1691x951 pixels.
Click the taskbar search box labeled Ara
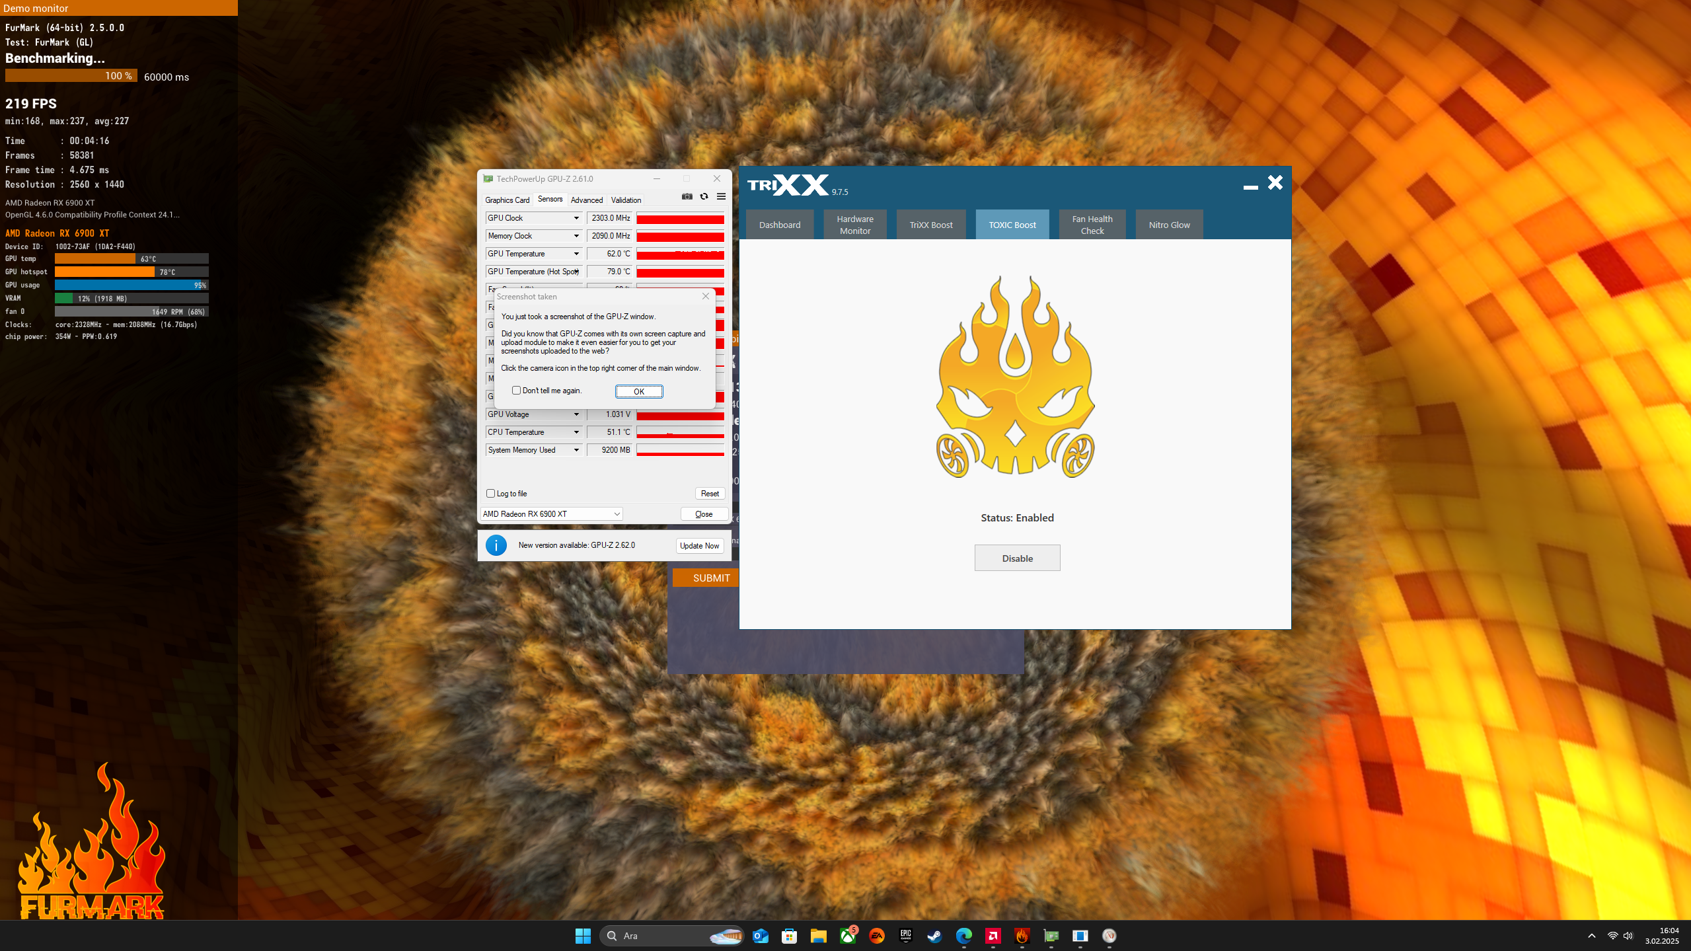tap(671, 935)
